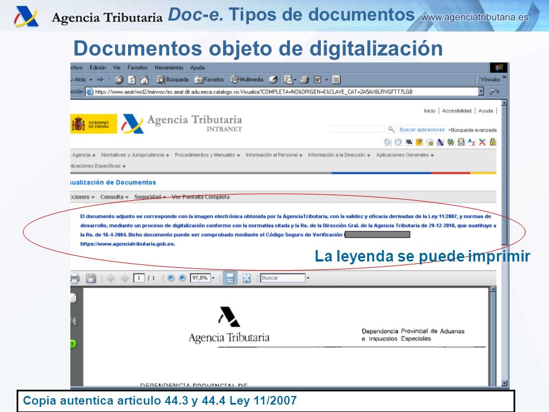This screenshot has width=549, height=412.
Task: Click the green help icon in PDF sidebar
Action: pyautogui.click(x=73, y=344)
